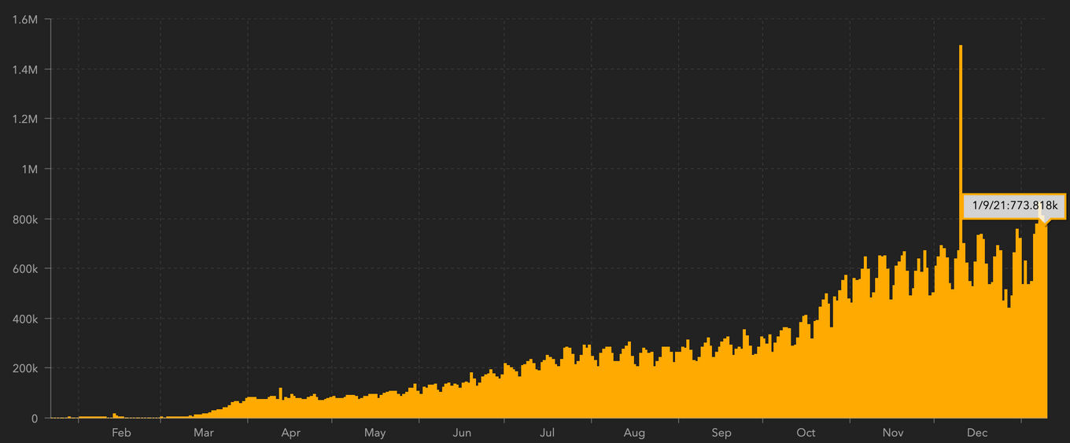
Task: Click the Aug month label
Action: pyautogui.click(x=634, y=433)
